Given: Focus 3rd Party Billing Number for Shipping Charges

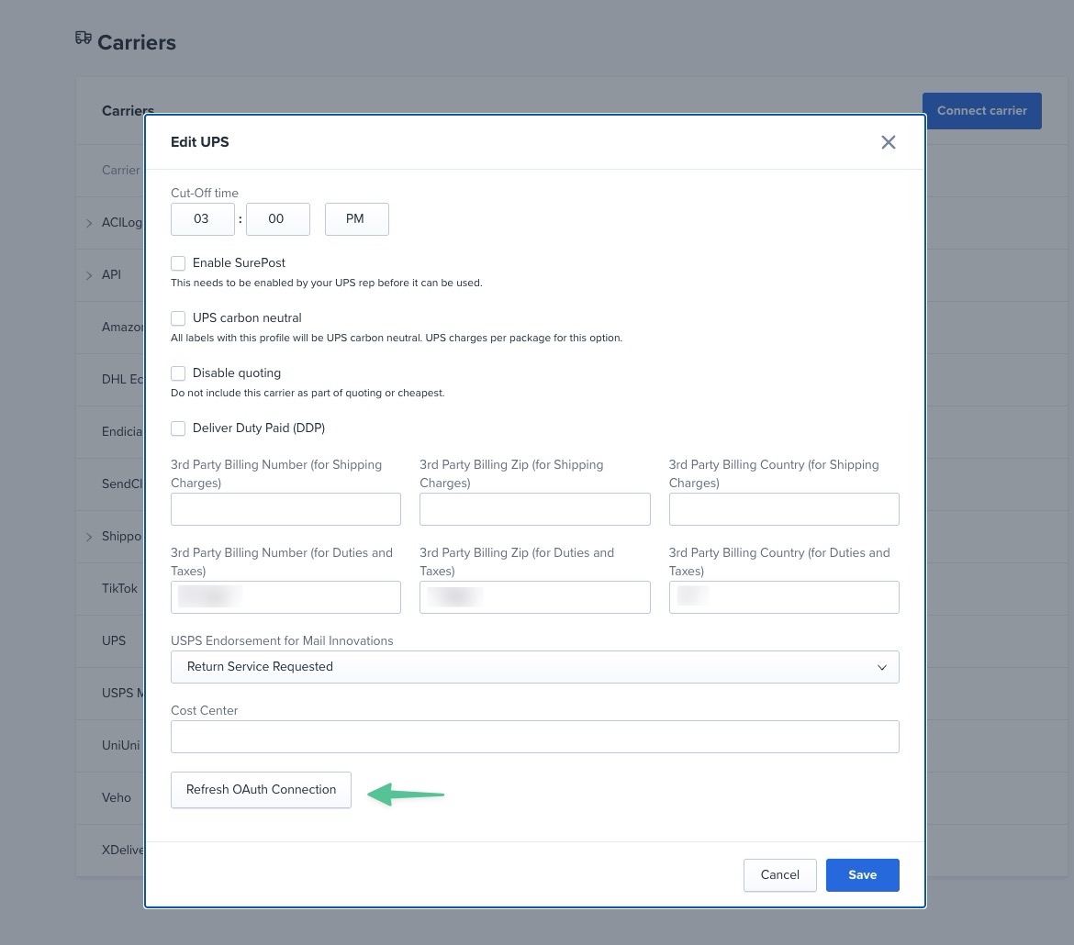Looking at the screenshot, I should (x=285, y=509).
